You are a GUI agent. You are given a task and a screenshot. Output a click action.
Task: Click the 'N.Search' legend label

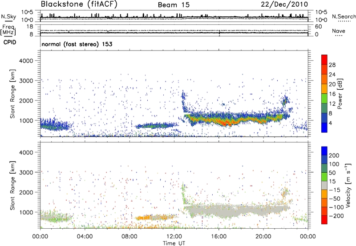[344, 16]
